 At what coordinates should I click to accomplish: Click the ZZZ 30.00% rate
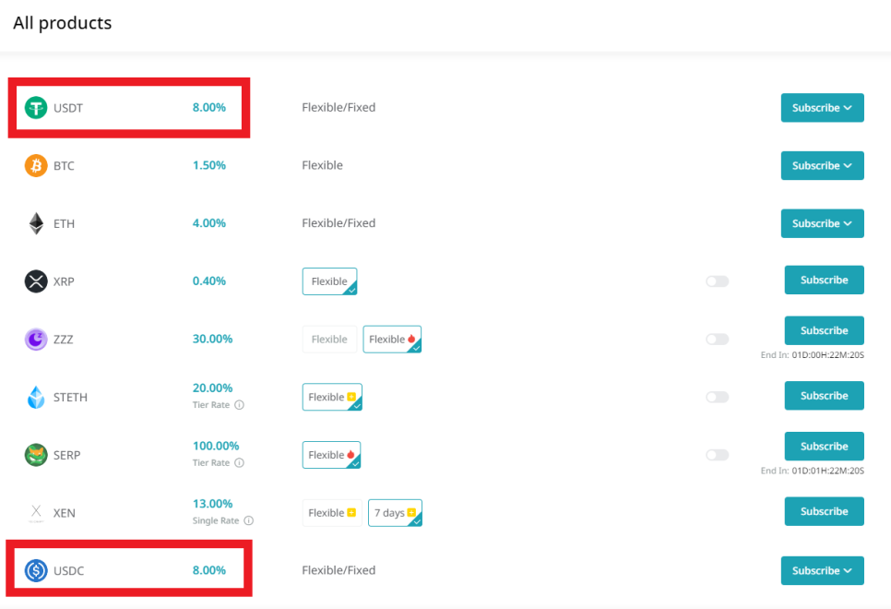coord(212,339)
